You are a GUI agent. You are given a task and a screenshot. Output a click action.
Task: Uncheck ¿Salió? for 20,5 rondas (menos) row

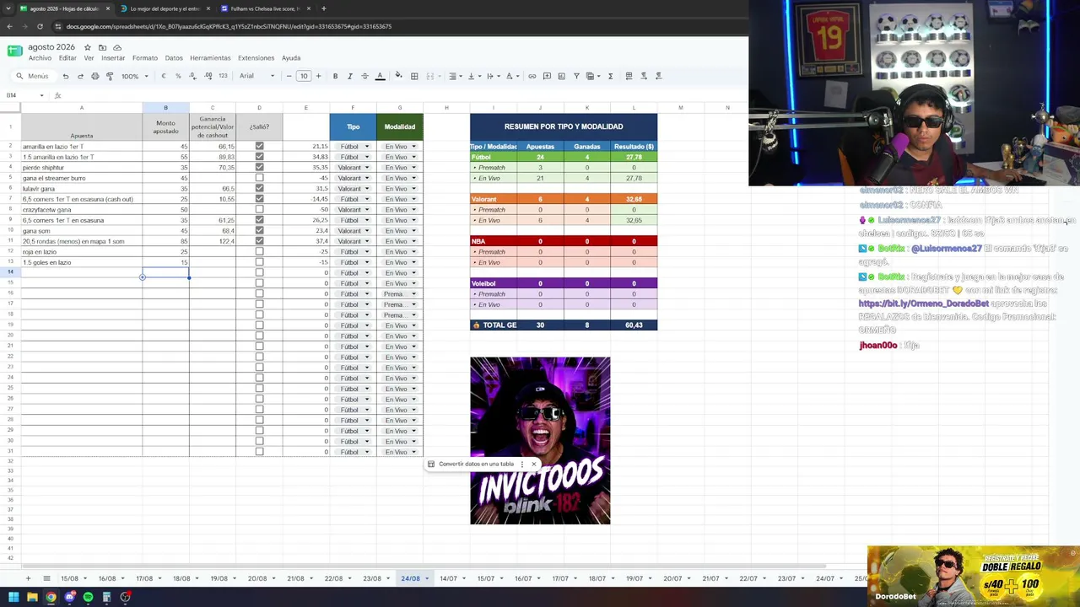259,241
